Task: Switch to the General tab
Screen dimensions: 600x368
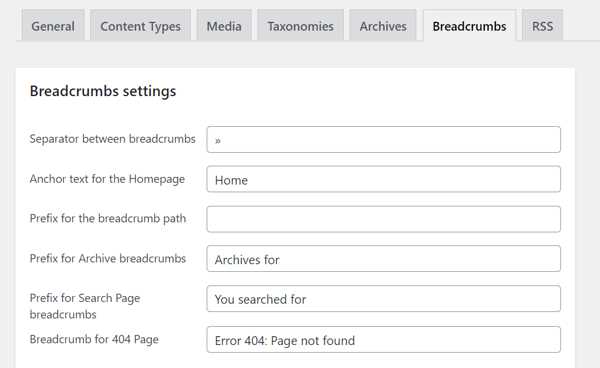Action: point(53,26)
